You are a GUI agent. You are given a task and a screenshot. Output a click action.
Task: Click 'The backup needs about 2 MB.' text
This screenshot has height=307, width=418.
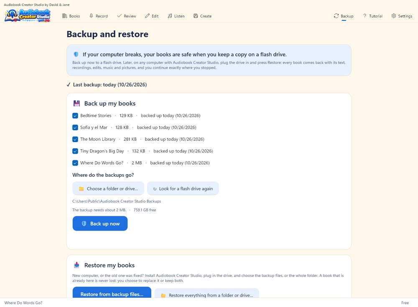[x=99, y=210]
